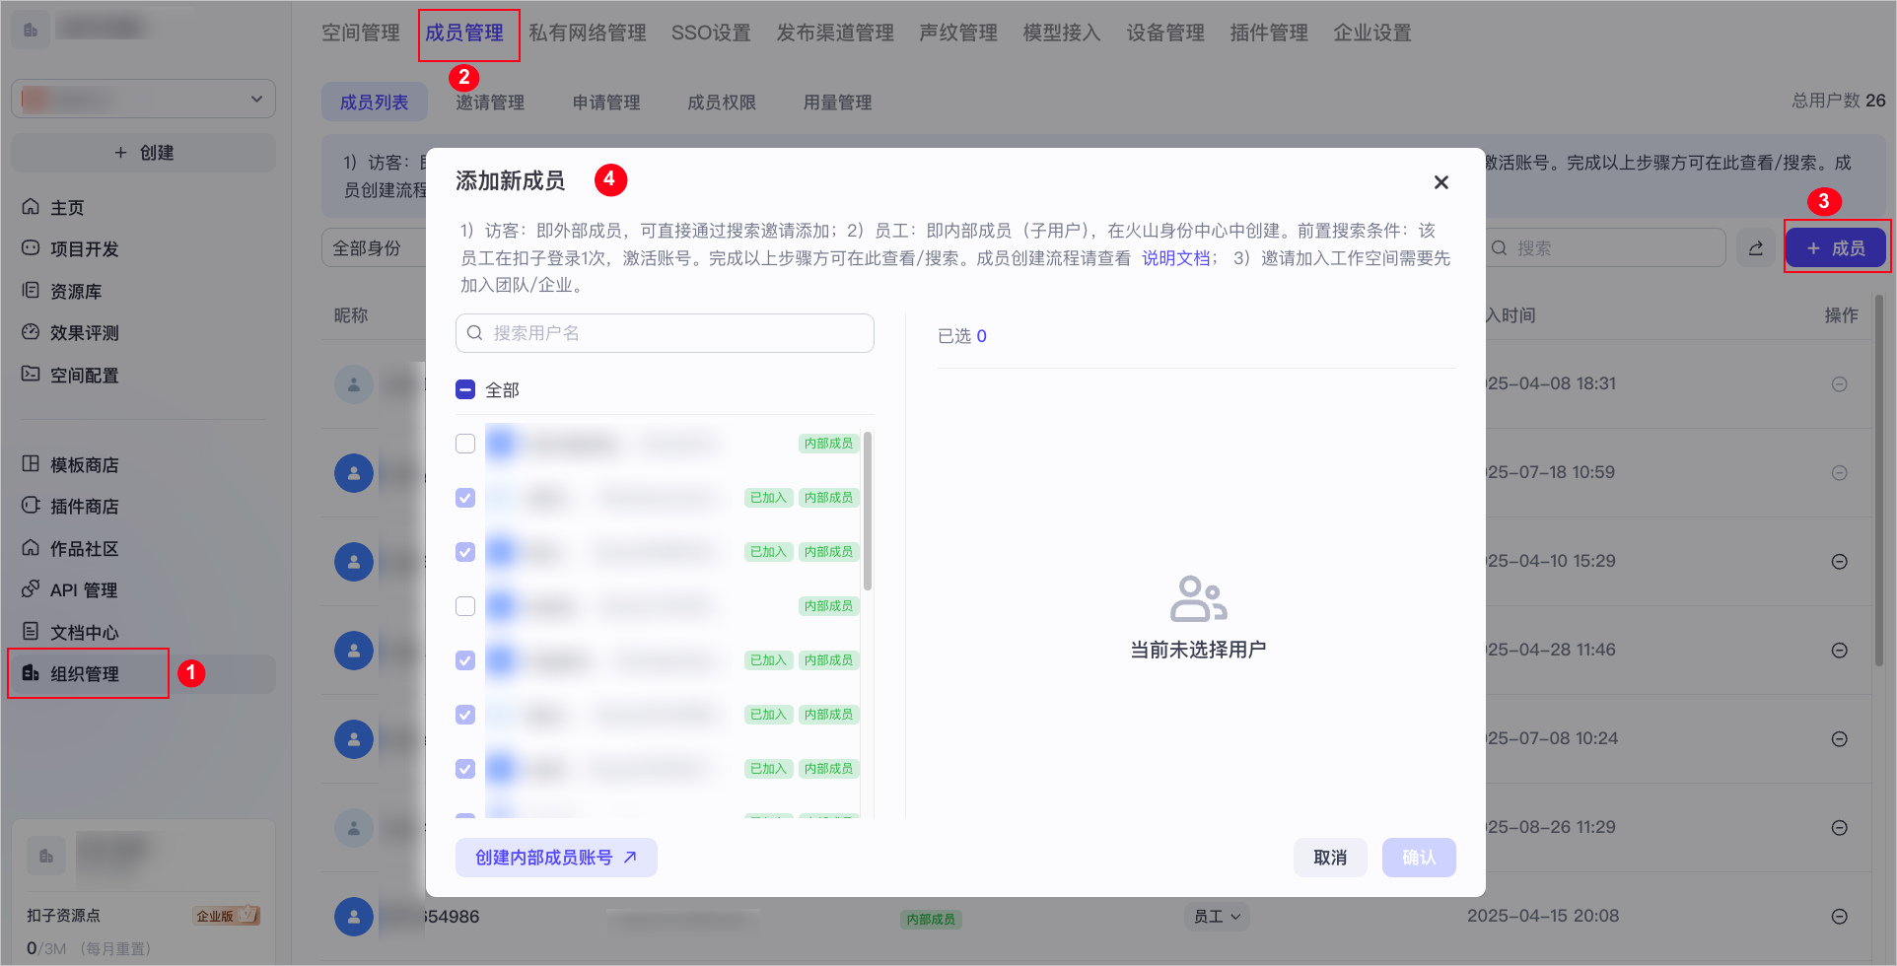Tick the second unchecked member checkbox in the dialog
Viewport: 1897px width, 966px height.
[x=465, y=606]
